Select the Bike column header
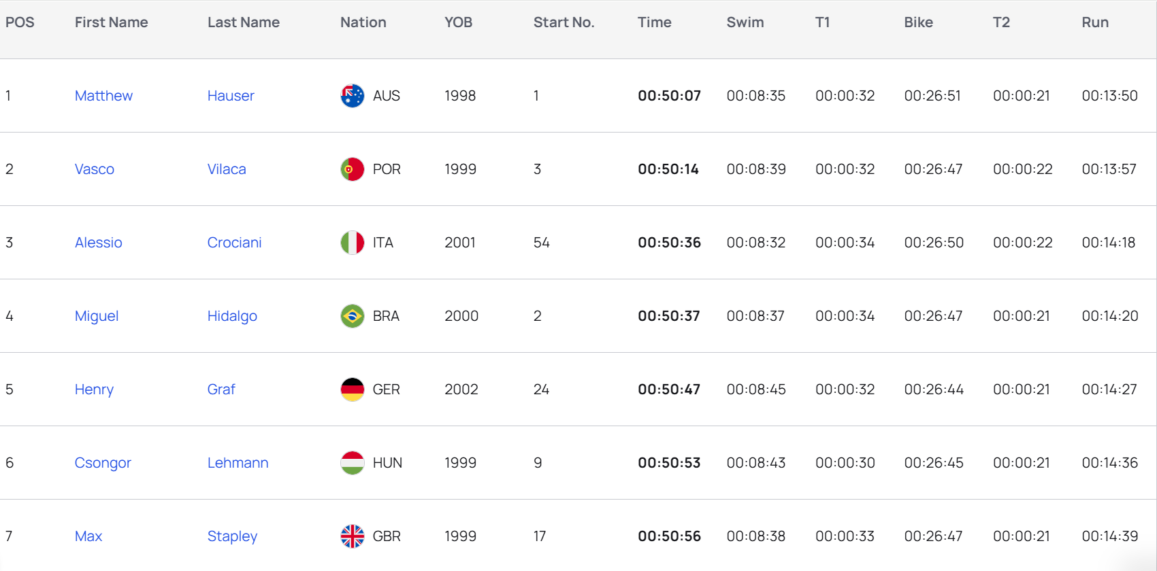This screenshot has height=571, width=1157. tap(918, 22)
